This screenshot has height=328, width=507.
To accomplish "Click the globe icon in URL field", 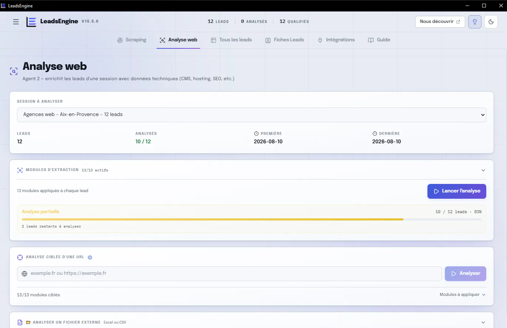I will pos(24,274).
